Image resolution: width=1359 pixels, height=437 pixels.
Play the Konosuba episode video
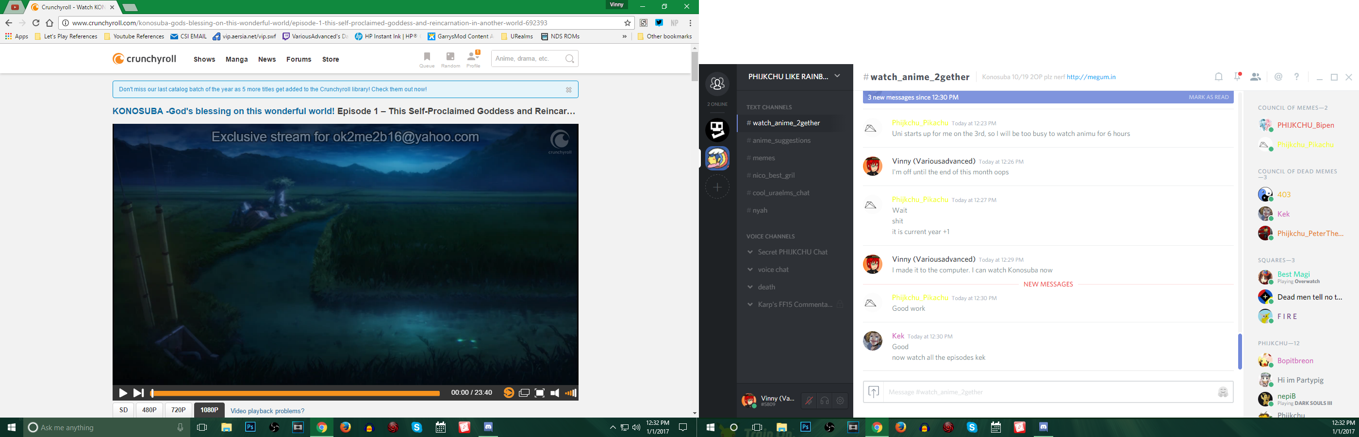coord(123,393)
